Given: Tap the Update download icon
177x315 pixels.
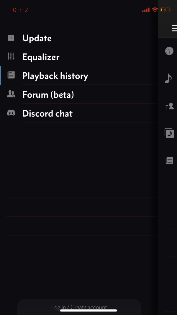Looking at the screenshot, I should point(11,38).
